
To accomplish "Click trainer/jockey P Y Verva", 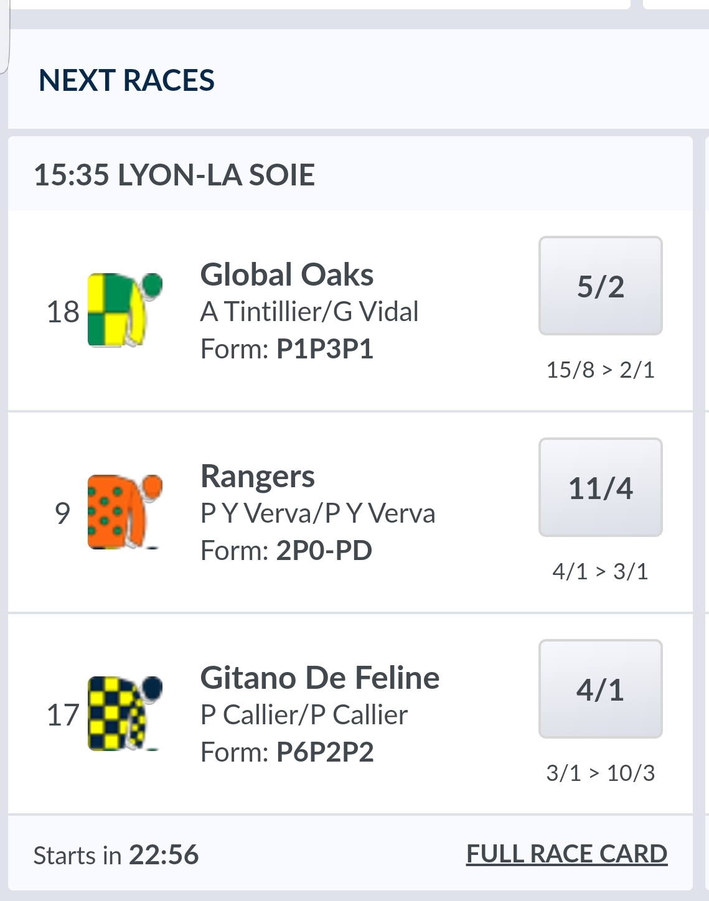I will [317, 513].
